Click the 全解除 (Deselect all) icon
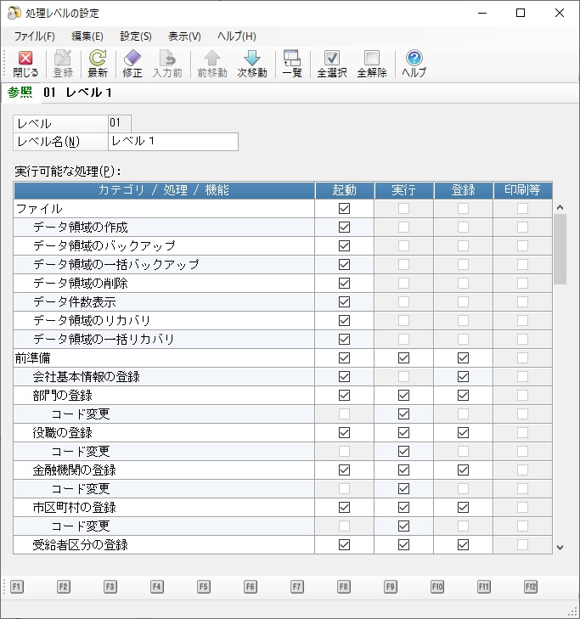The width and height of the screenshot is (580, 619). point(372,59)
